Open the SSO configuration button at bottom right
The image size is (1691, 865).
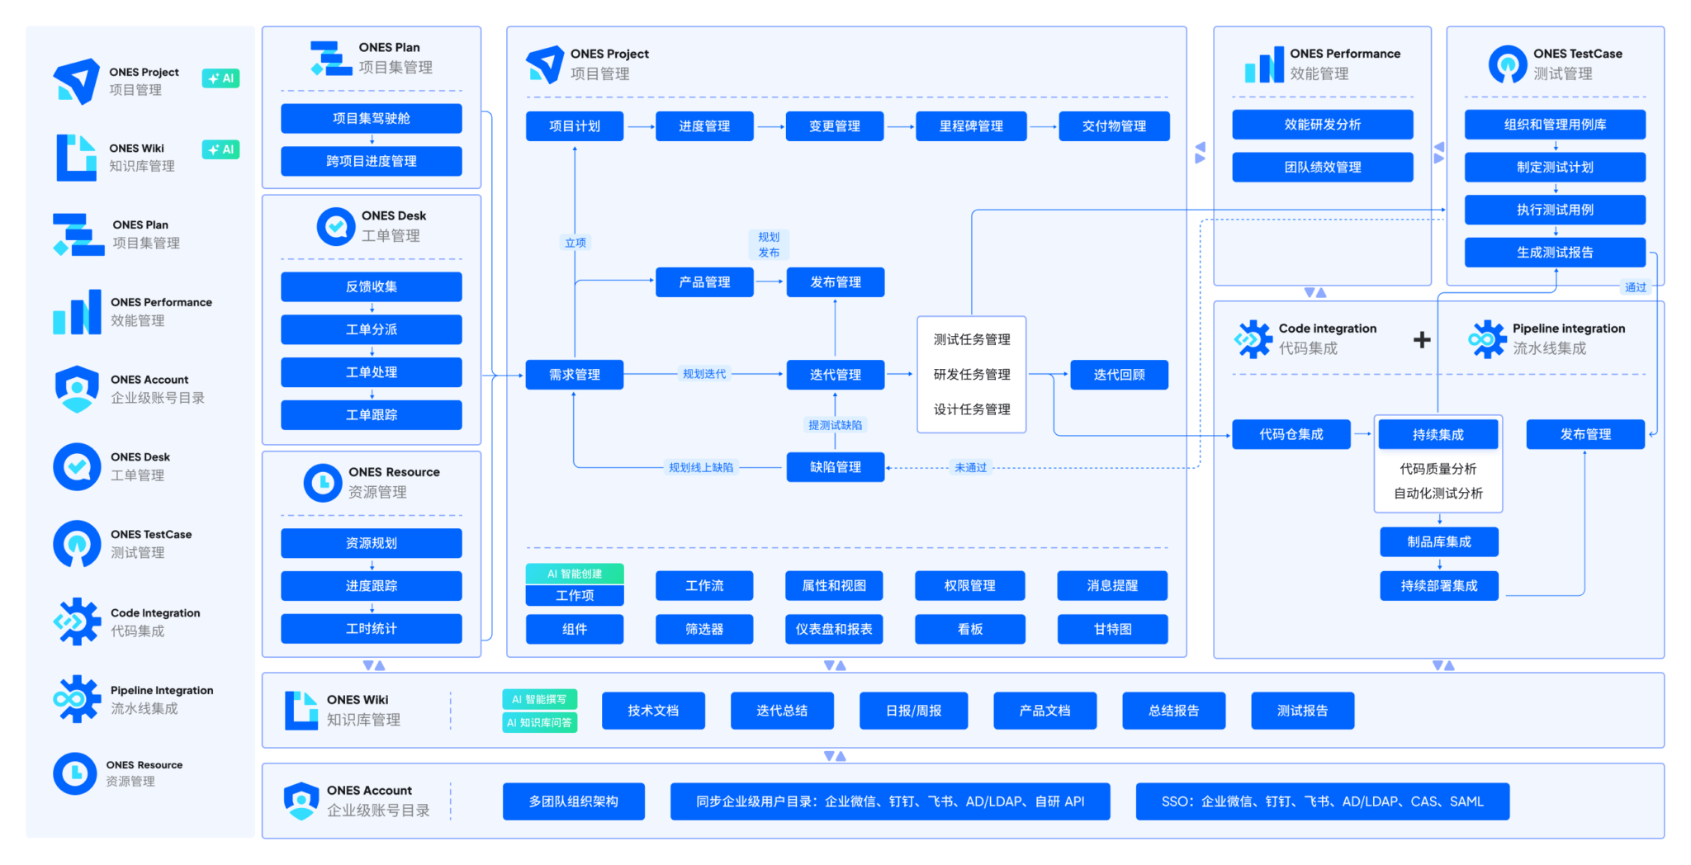(1322, 801)
